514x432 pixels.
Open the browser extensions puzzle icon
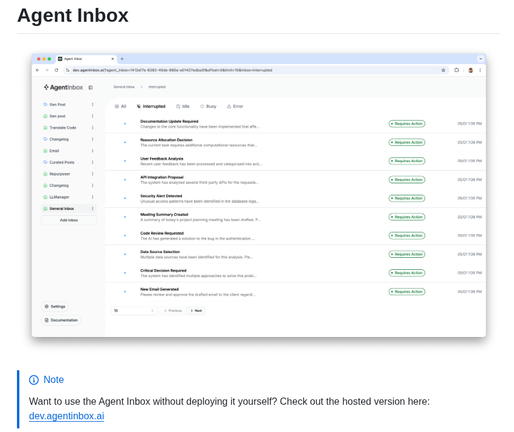(x=457, y=70)
